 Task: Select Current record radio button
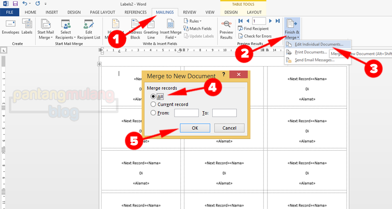[153, 104]
